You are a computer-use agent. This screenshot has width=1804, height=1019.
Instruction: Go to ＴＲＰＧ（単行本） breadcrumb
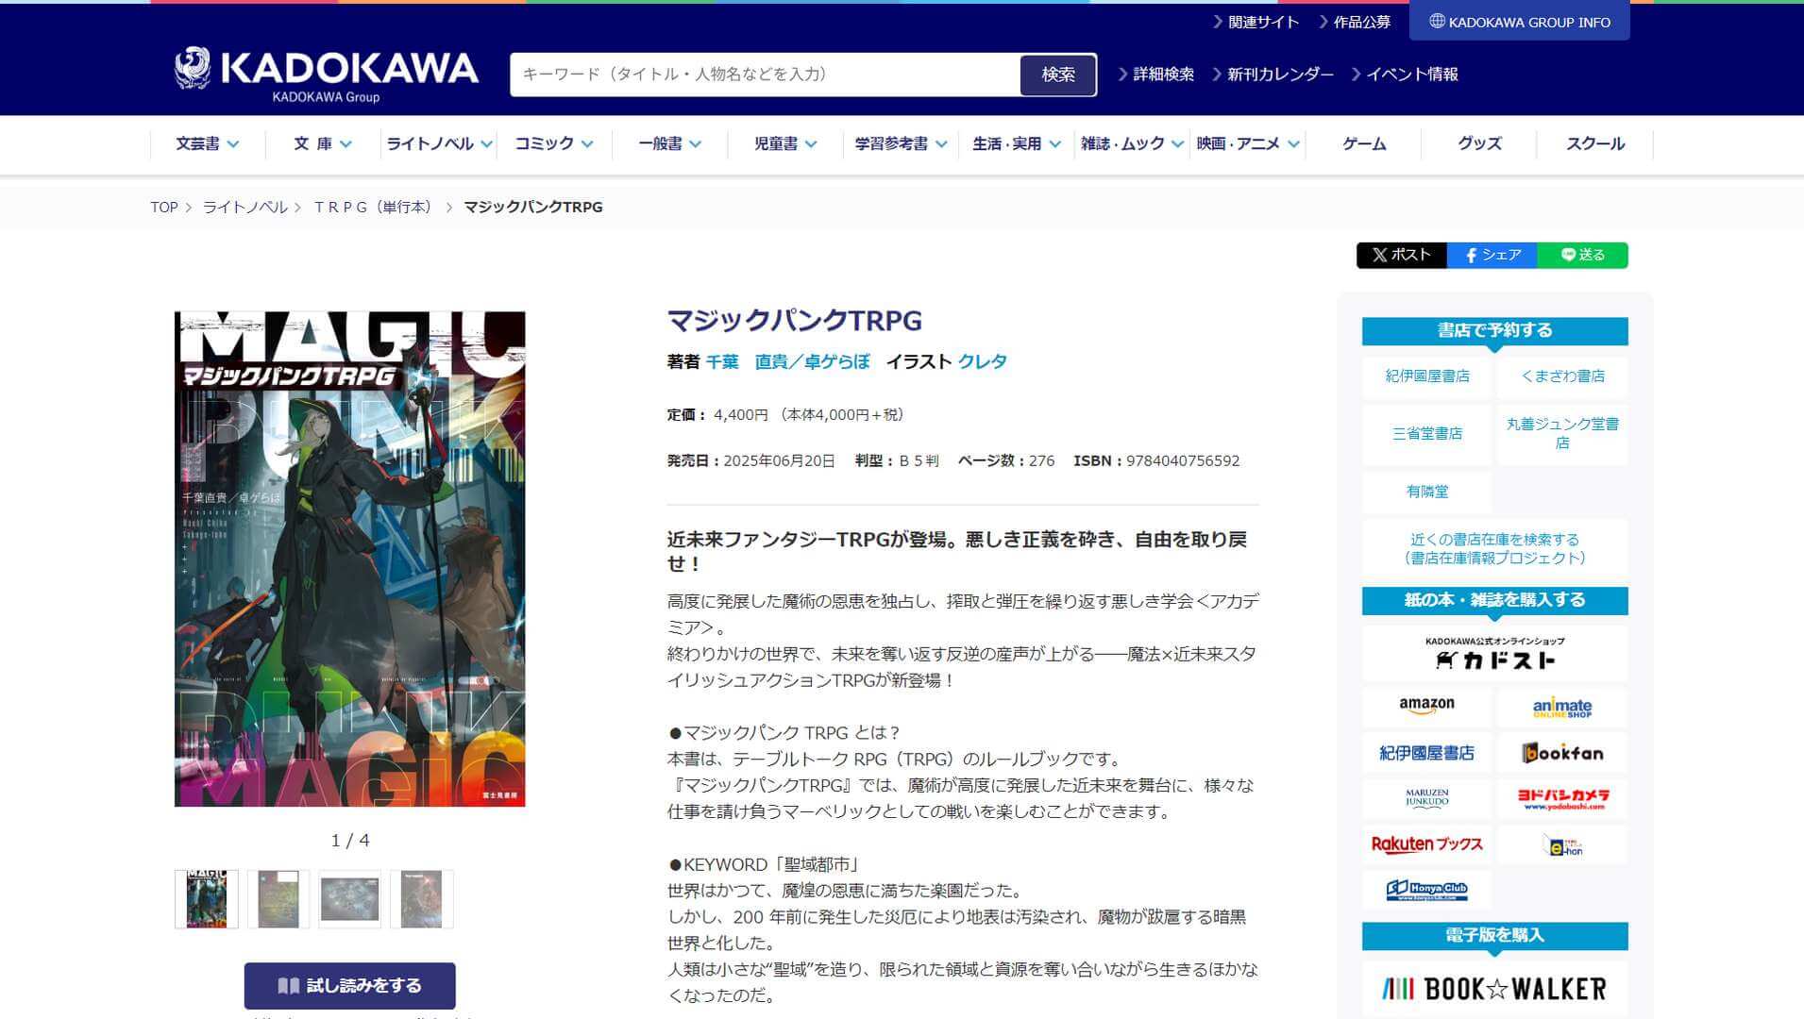[x=373, y=207]
